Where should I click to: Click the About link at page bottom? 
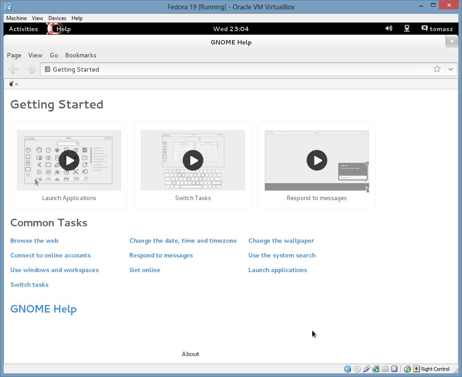click(190, 354)
